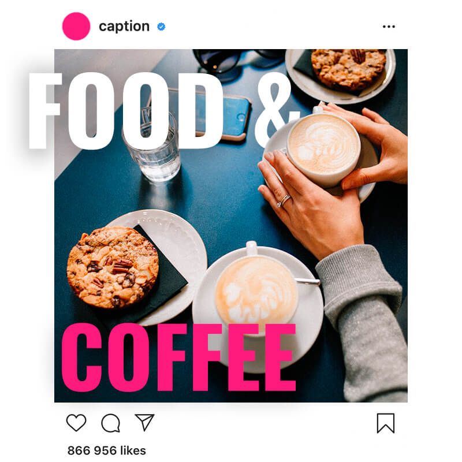Viewport: 462px width, 462px height.
Task: Click the white ampersand symbol
Action: 277,110
